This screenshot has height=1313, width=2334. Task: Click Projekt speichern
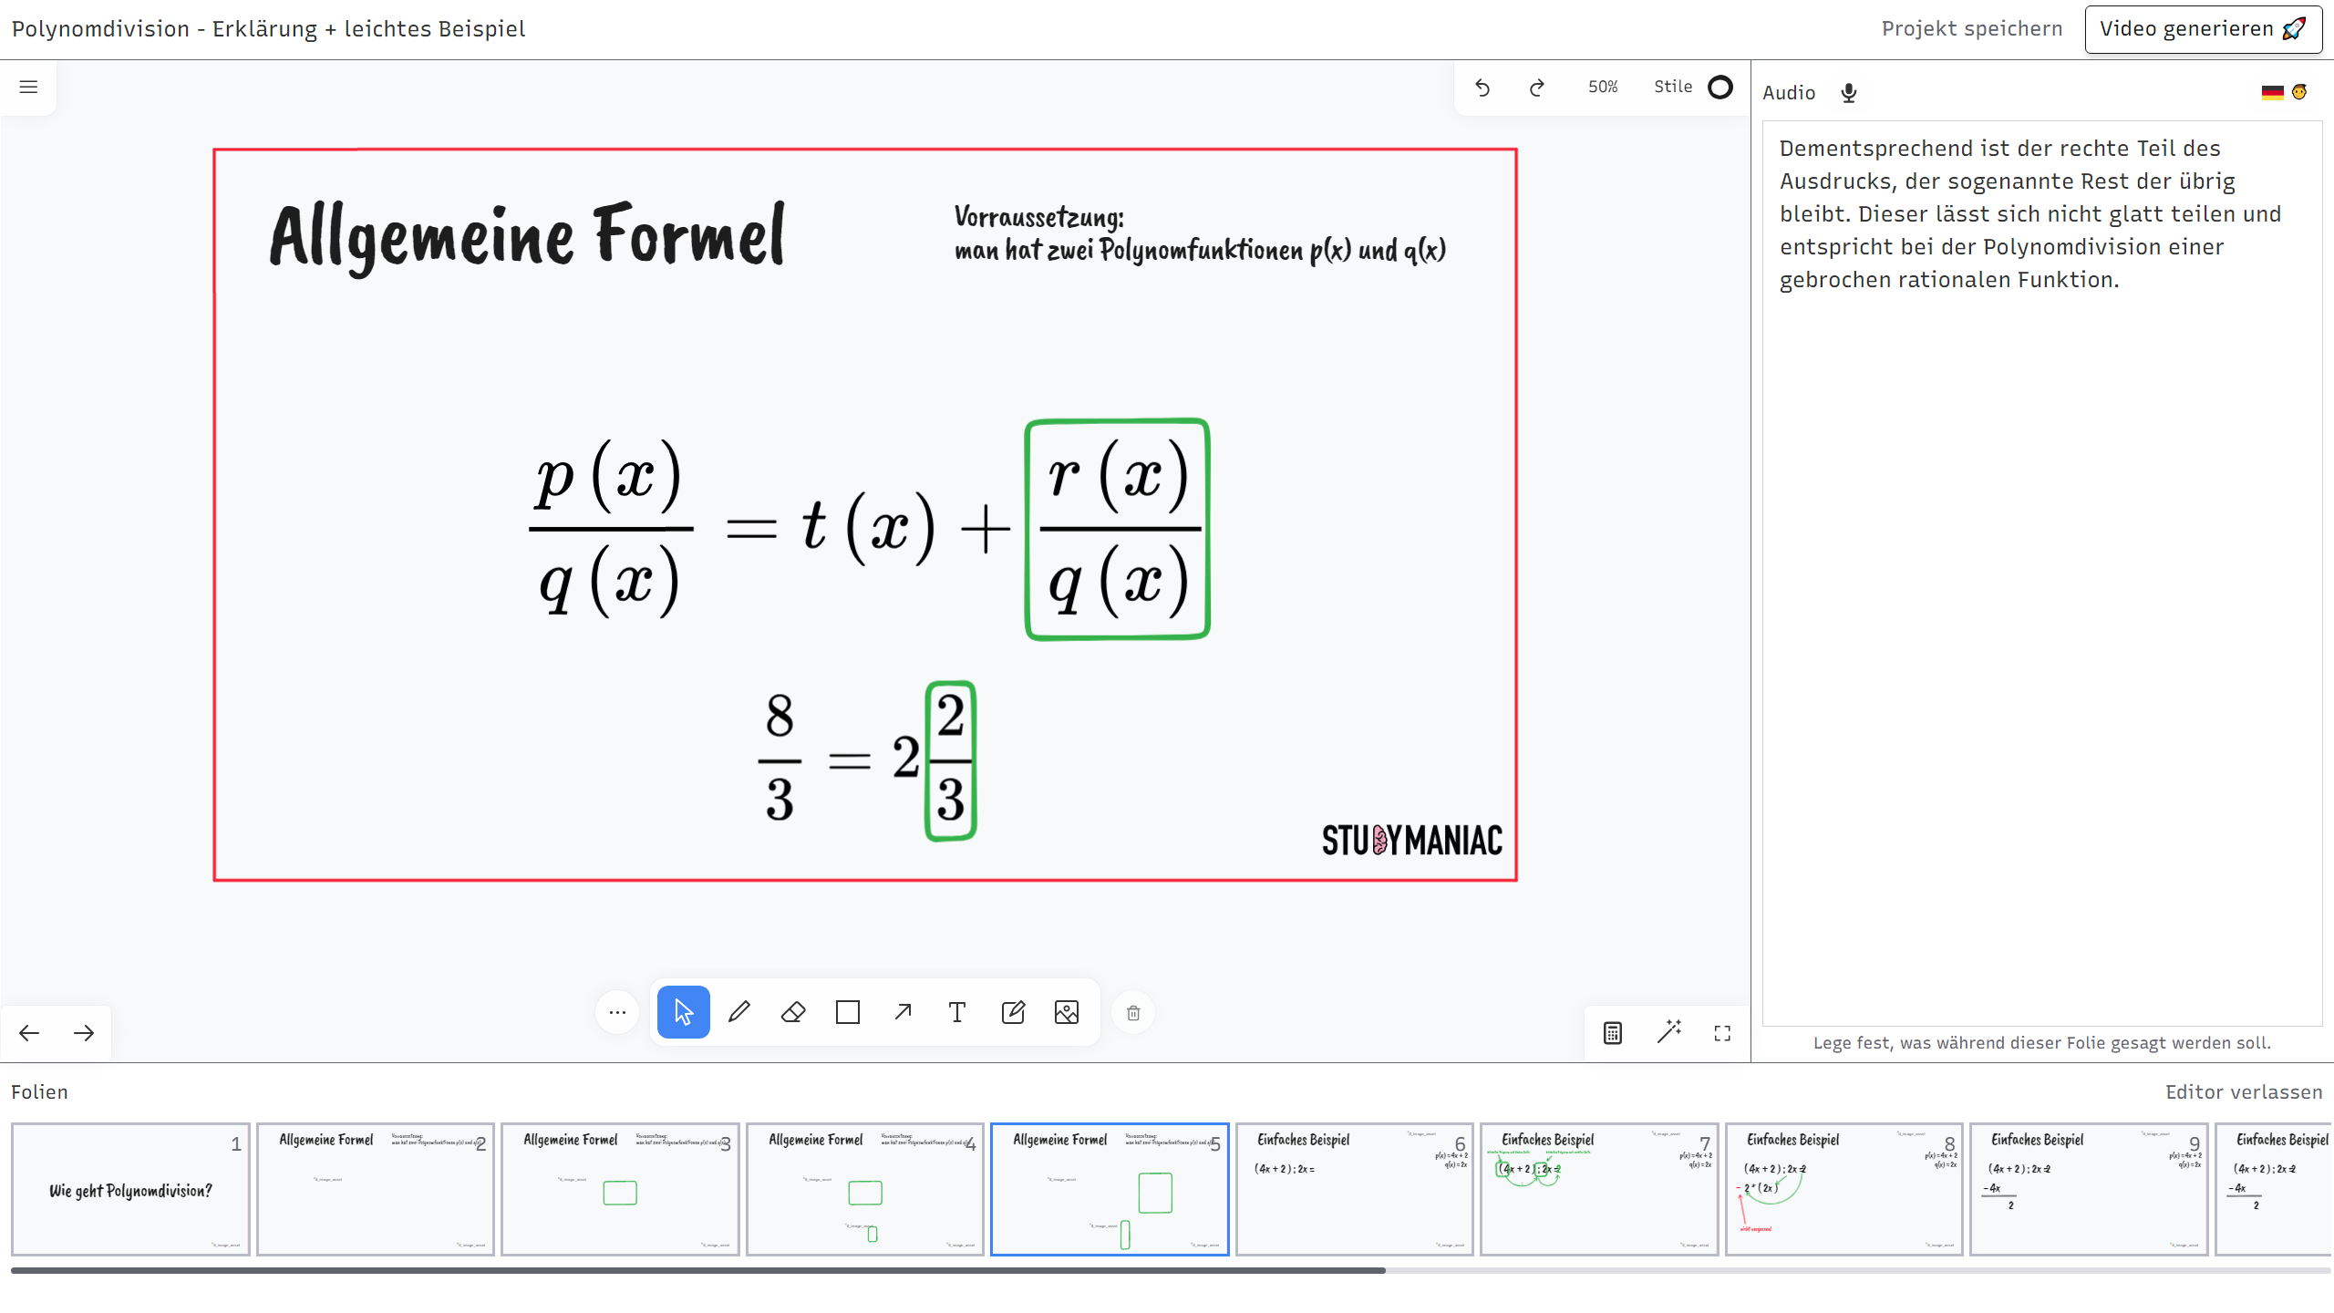(x=1972, y=29)
